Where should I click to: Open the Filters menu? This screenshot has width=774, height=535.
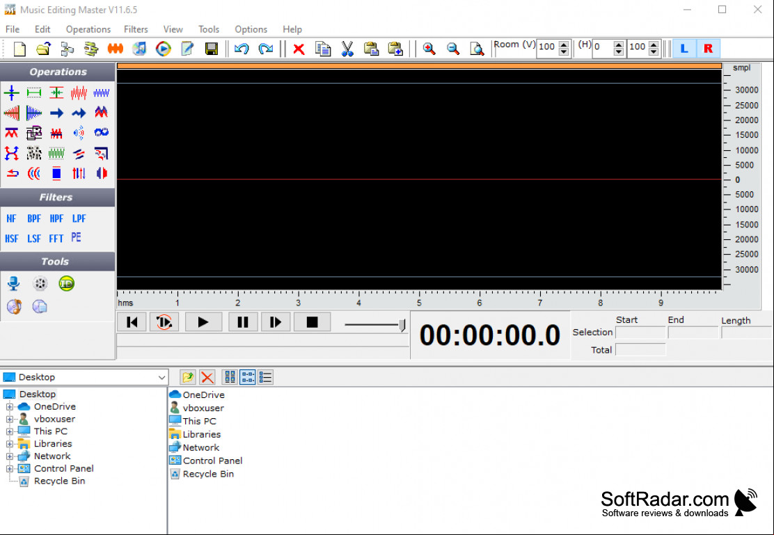click(136, 30)
